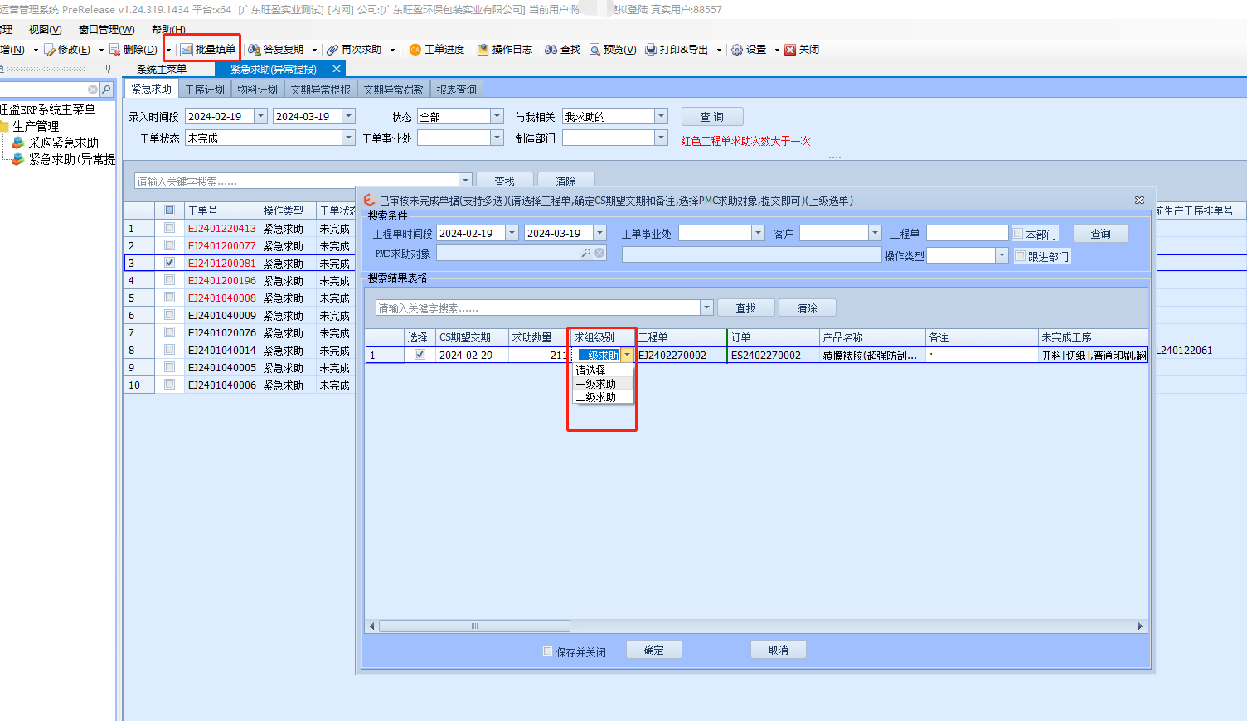Switch to the 工序计划 tab
The height and width of the screenshot is (721, 1247).
(205, 90)
